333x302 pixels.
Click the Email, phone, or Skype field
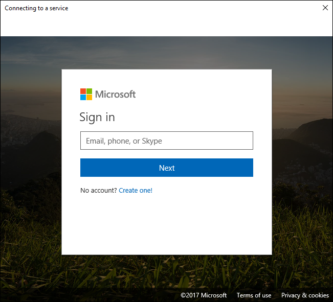pyautogui.click(x=167, y=141)
